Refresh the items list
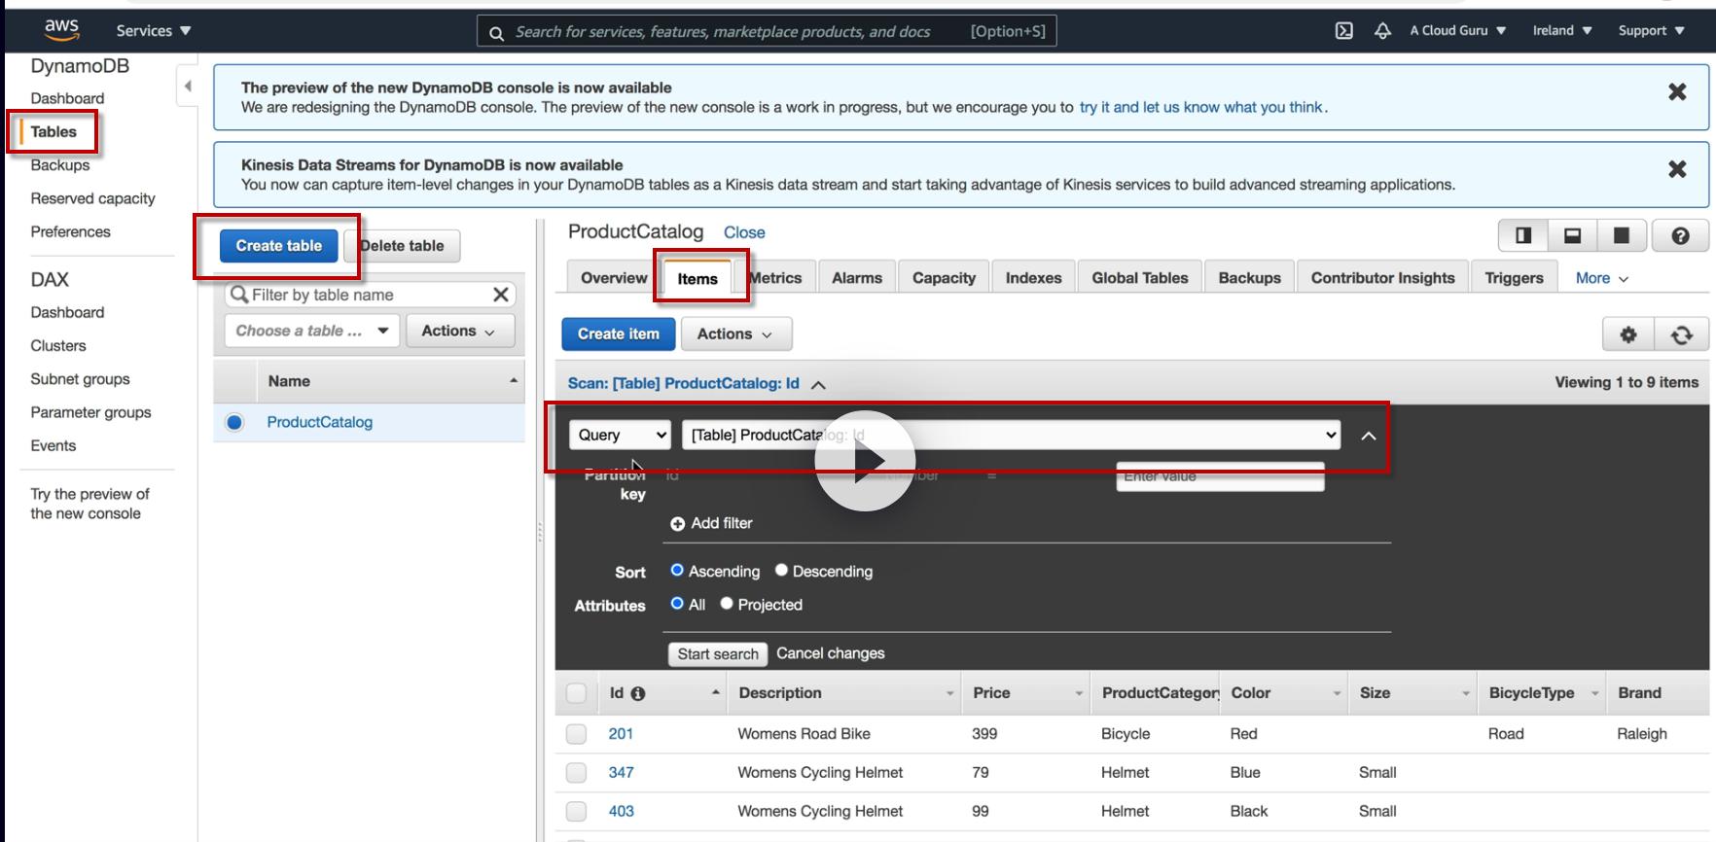This screenshot has width=1716, height=842. (x=1681, y=334)
